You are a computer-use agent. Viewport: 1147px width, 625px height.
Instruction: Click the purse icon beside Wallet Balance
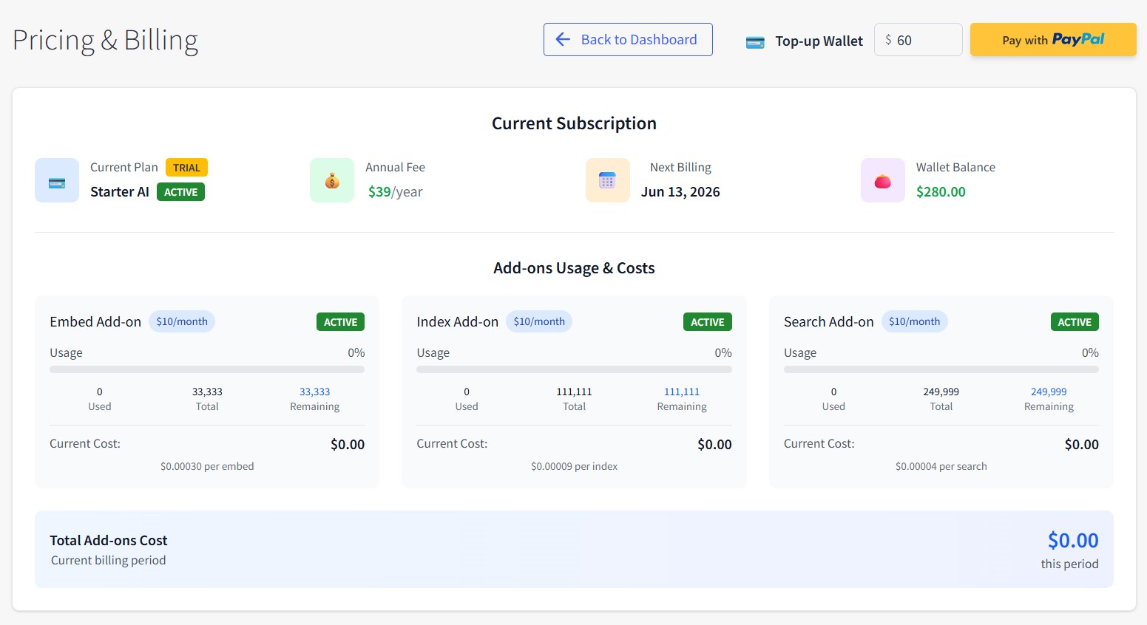point(883,180)
